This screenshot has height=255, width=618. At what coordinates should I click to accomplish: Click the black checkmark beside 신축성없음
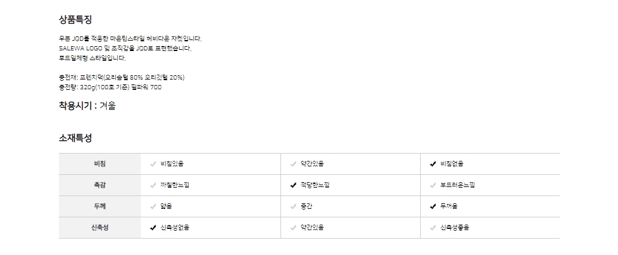coord(153,228)
